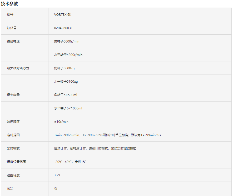Select the 角转子6000r/min value
This screenshot has height=196, width=233.
pyautogui.click(x=67, y=41)
